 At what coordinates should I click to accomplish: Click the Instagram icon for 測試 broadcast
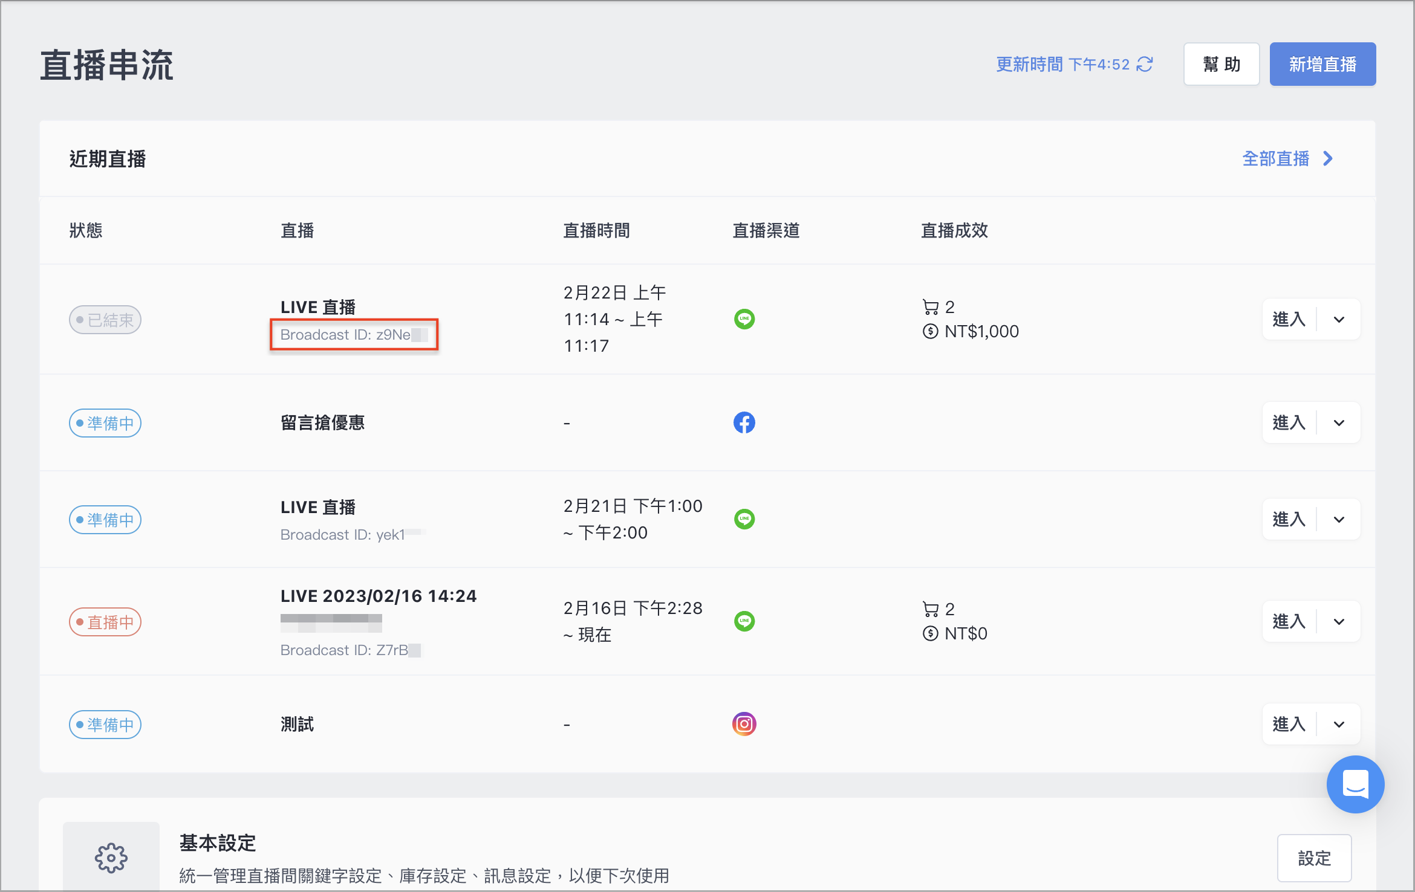[x=744, y=724]
